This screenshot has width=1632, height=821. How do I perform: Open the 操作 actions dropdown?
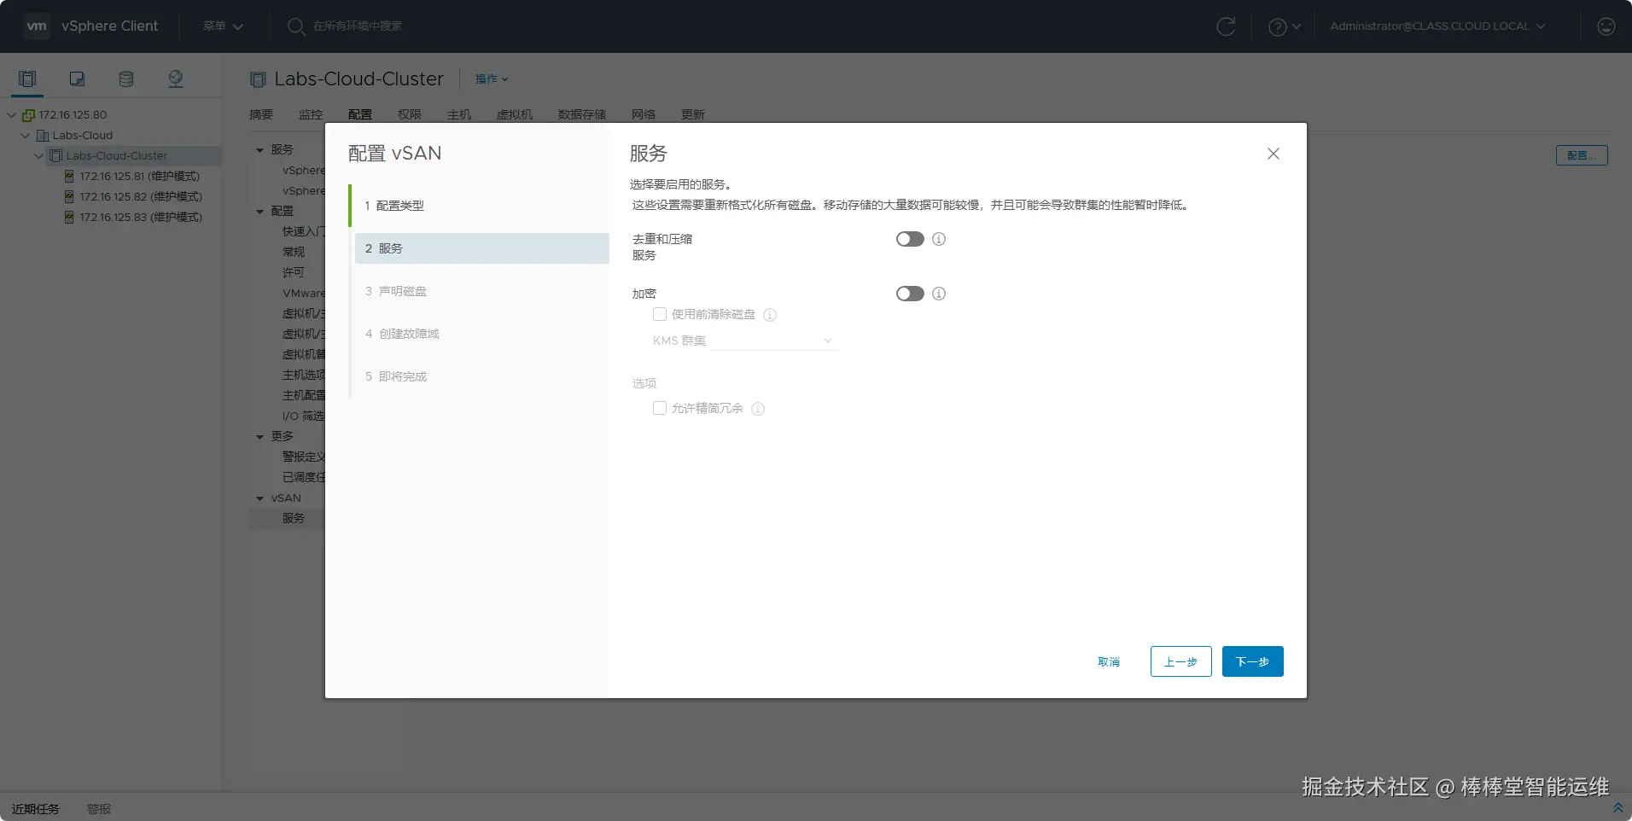pos(492,79)
